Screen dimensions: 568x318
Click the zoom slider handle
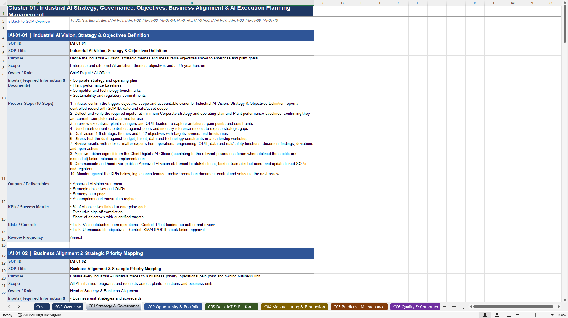click(535, 315)
